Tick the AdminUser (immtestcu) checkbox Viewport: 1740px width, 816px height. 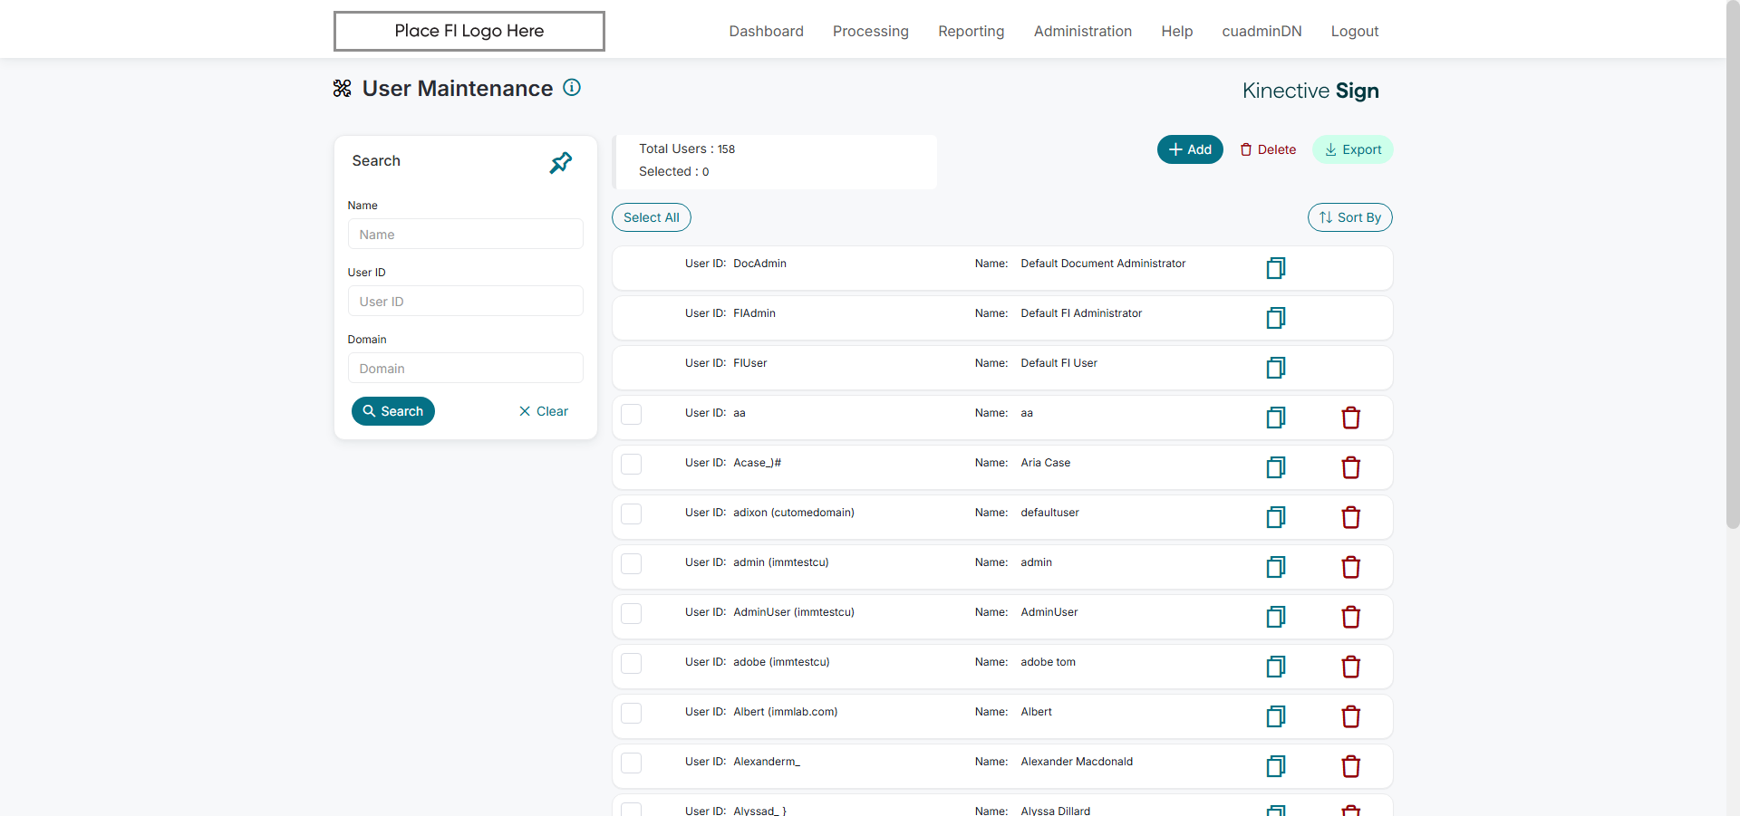coord(632,613)
